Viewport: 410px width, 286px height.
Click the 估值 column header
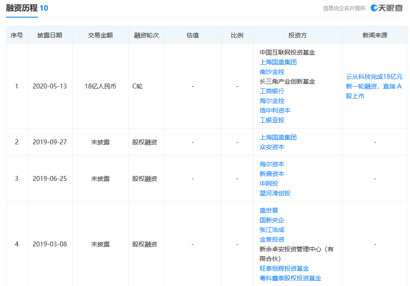pyautogui.click(x=193, y=35)
